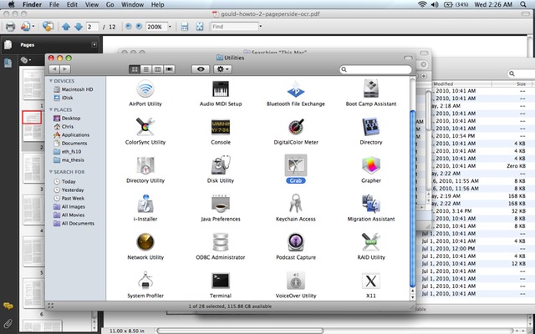
Task: Open the PDF zoom level dropdown
Action: pyautogui.click(x=170, y=27)
